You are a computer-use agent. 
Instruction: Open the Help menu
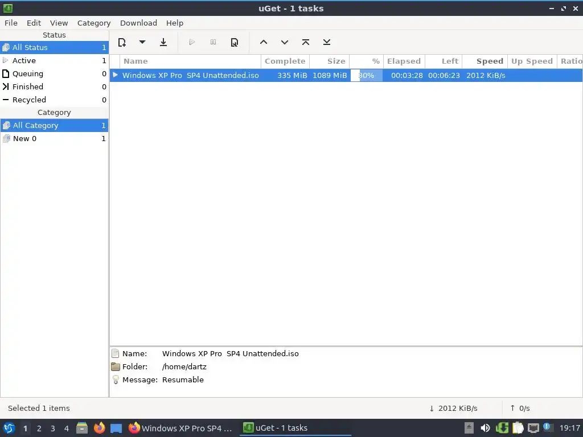pyautogui.click(x=174, y=23)
